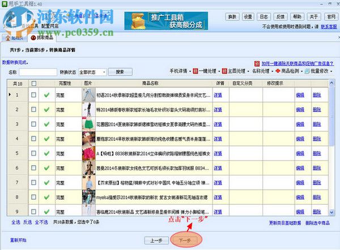Click the 换肤 top button

click(x=232, y=16)
